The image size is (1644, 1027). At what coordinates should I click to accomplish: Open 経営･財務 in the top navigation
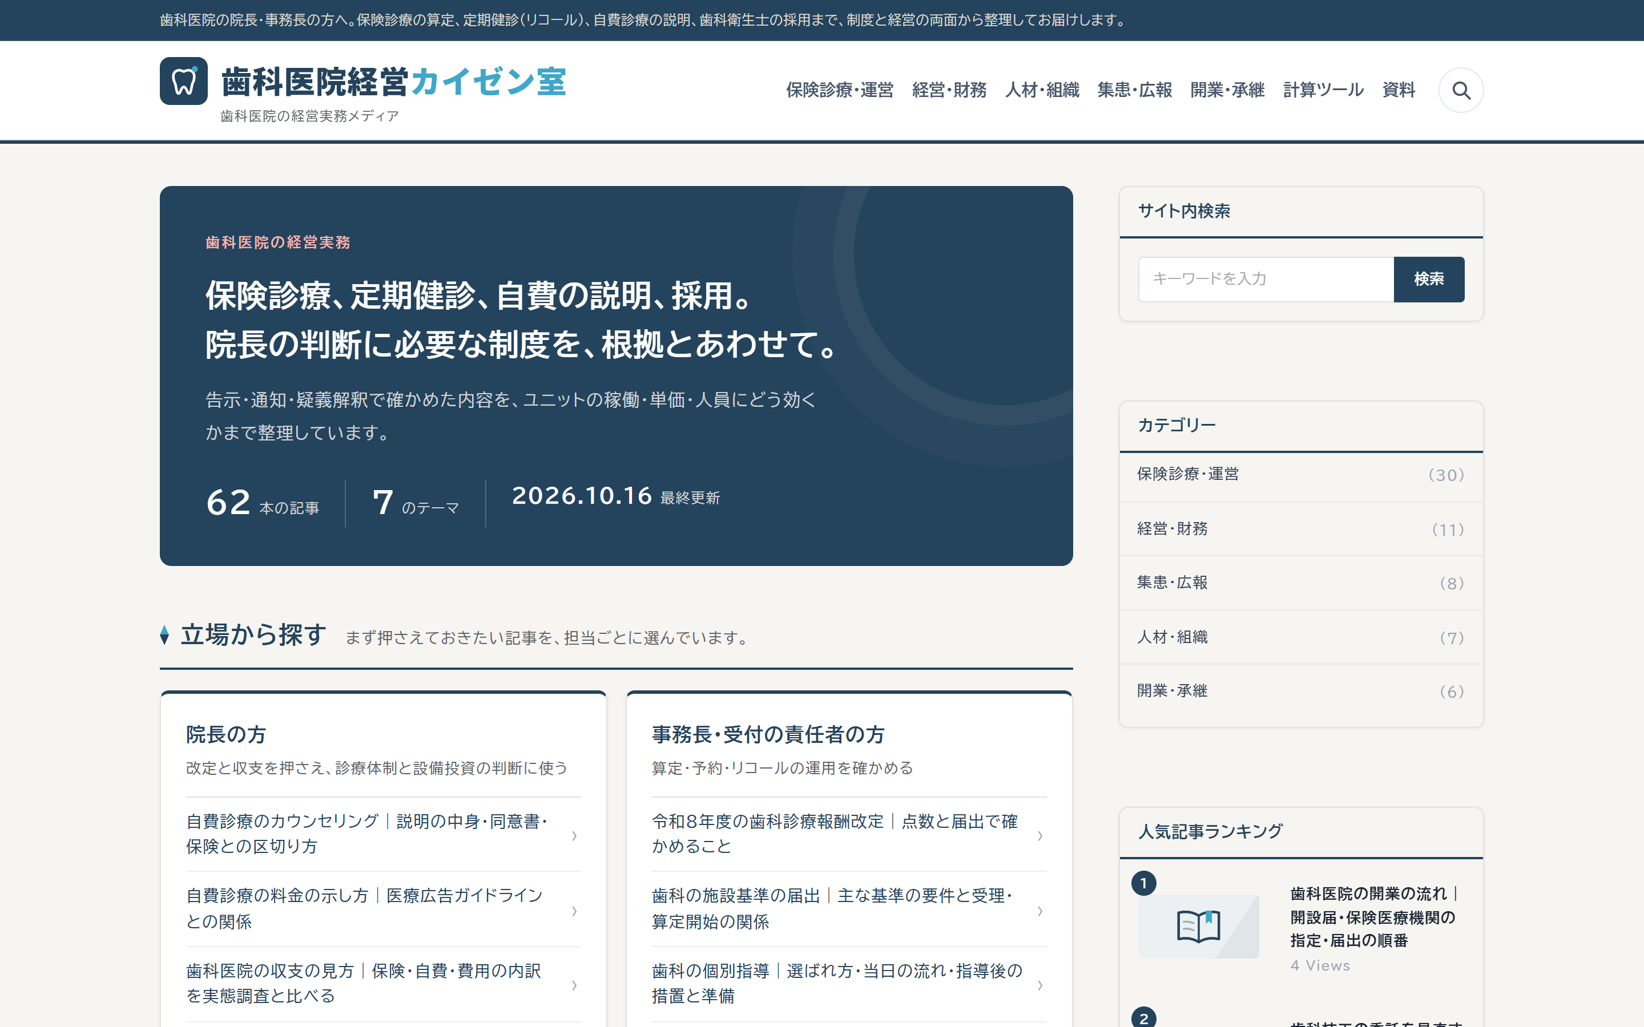pos(949,90)
